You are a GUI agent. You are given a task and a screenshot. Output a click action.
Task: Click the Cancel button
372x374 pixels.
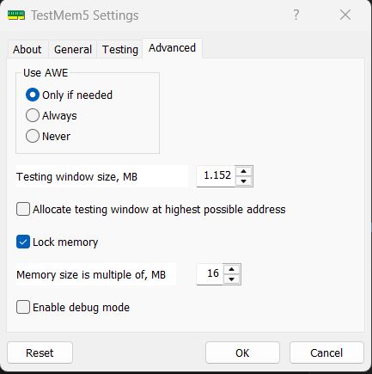[x=326, y=353]
